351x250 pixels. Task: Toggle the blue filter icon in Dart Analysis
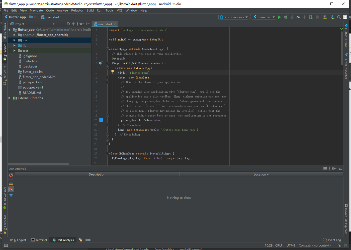click(x=11, y=195)
